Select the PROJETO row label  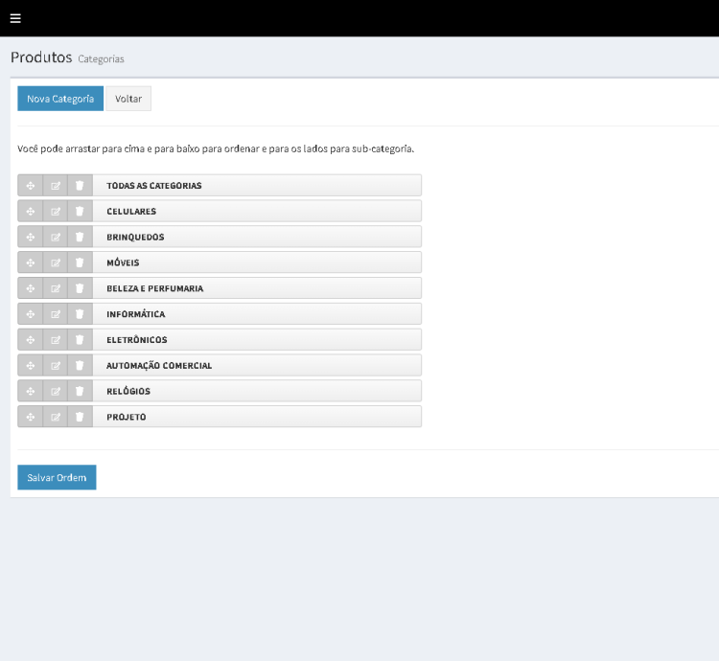[127, 417]
